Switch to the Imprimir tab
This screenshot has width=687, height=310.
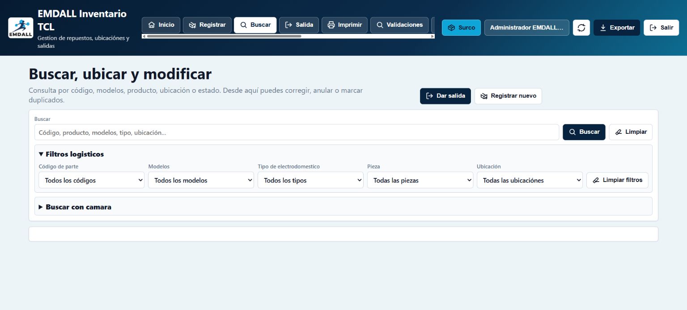[x=344, y=25]
